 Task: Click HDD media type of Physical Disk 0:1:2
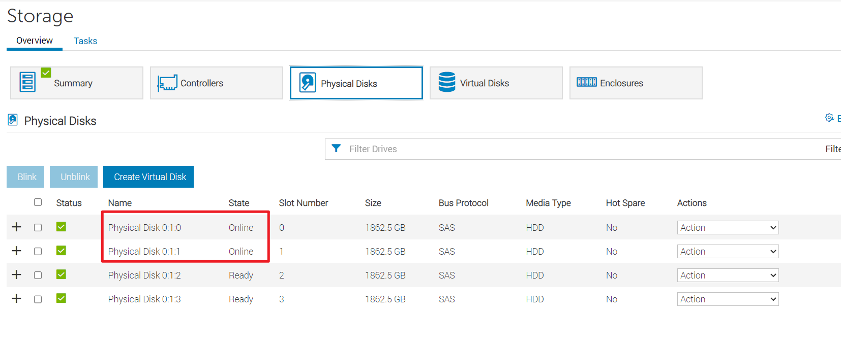pos(535,275)
